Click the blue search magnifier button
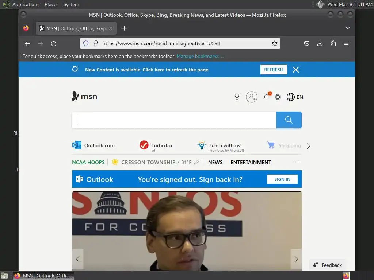The width and height of the screenshot is (374, 280). (289, 120)
